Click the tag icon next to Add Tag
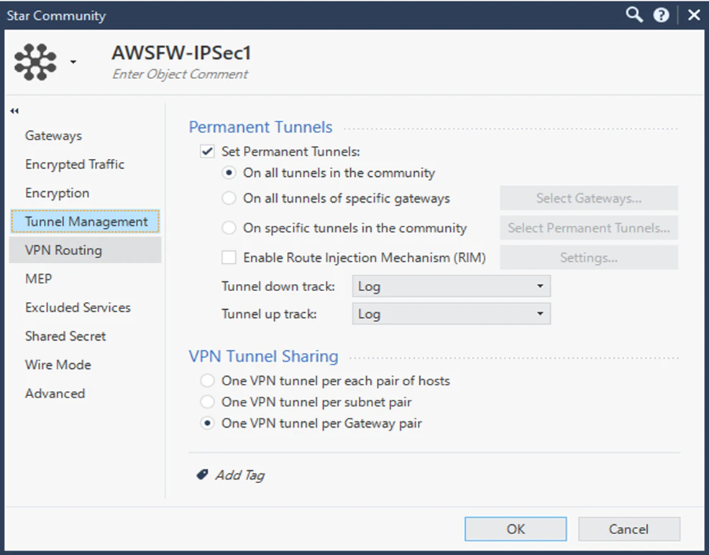Screen dimensions: 709x555 pos(202,474)
